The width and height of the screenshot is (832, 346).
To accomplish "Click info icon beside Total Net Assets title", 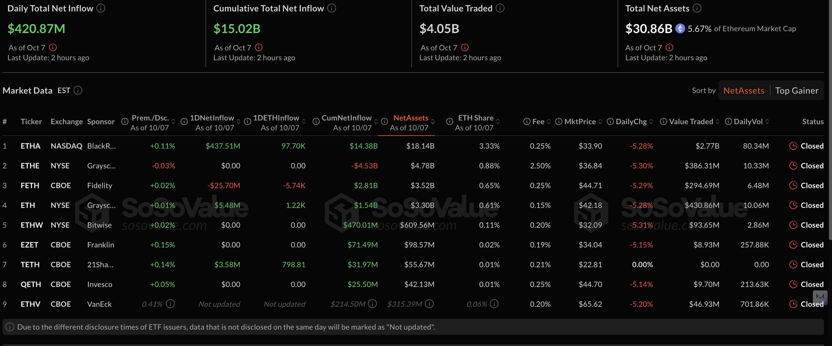I will tap(697, 8).
